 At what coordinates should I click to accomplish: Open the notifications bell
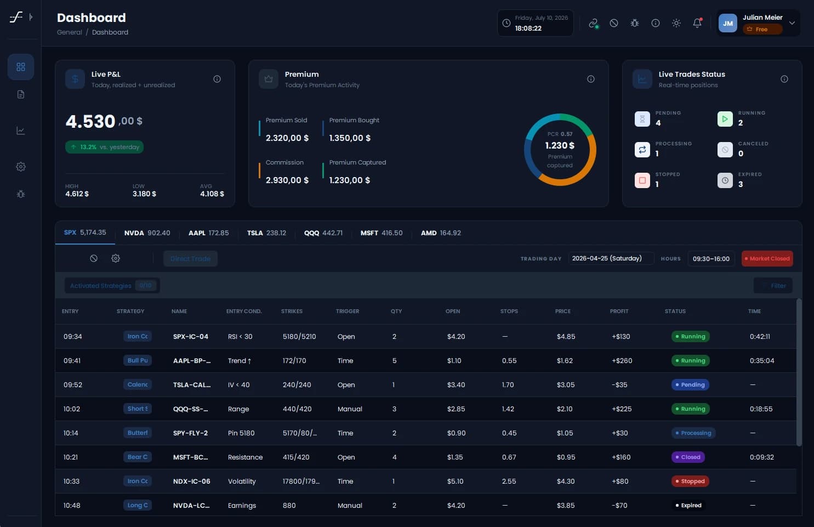click(x=697, y=23)
